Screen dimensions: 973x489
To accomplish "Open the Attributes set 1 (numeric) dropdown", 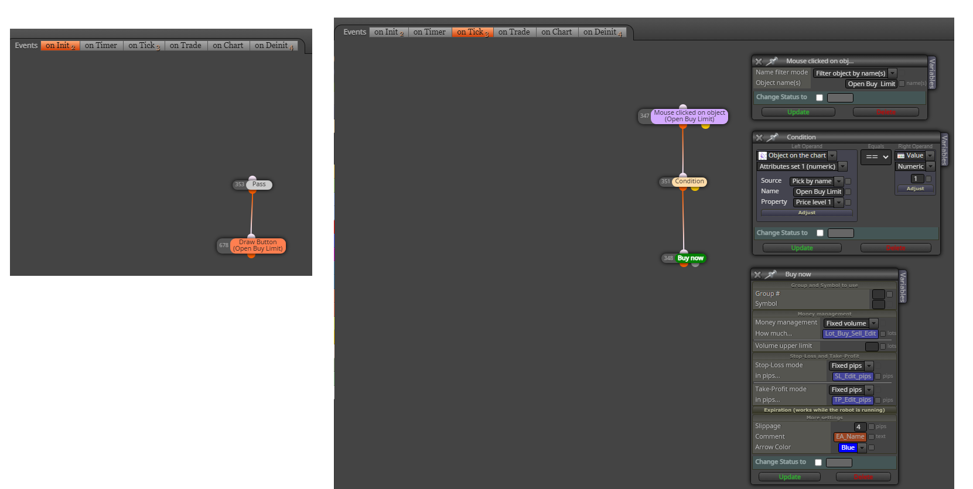I will pyautogui.click(x=802, y=167).
